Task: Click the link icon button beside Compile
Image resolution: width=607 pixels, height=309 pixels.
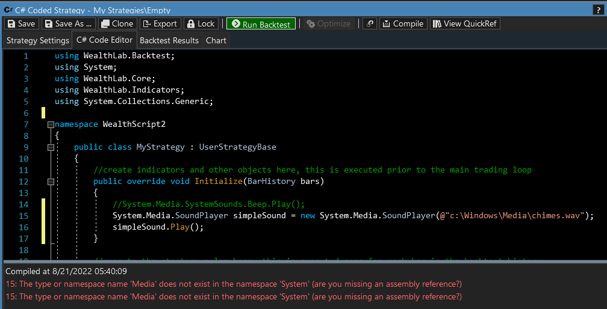Action: tap(370, 23)
